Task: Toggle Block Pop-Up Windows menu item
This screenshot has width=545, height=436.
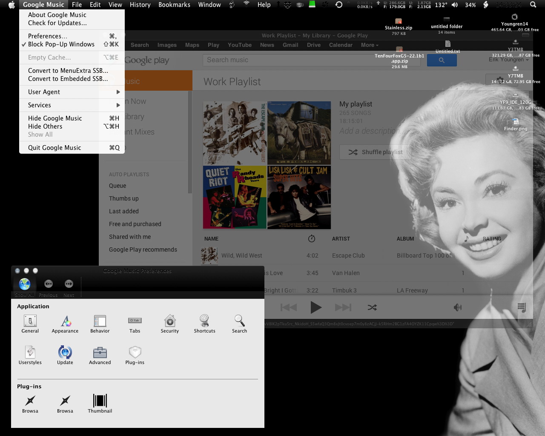Action: (72, 44)
